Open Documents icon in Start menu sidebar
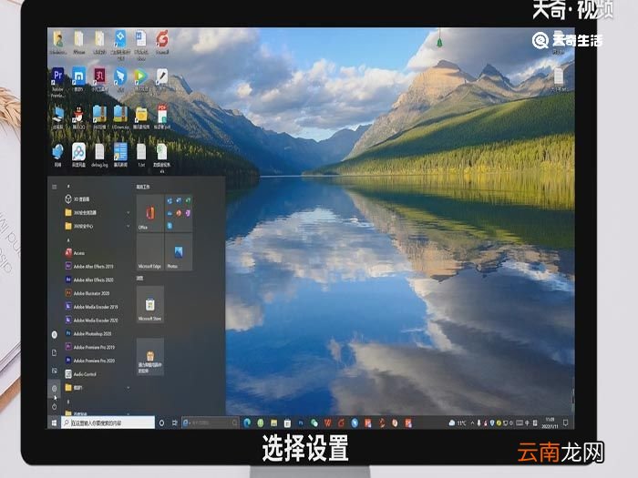 (54, 352)
